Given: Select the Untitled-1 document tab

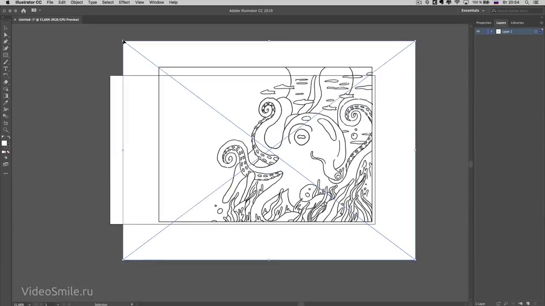Looking at the screenshot, I should [49, 20].
